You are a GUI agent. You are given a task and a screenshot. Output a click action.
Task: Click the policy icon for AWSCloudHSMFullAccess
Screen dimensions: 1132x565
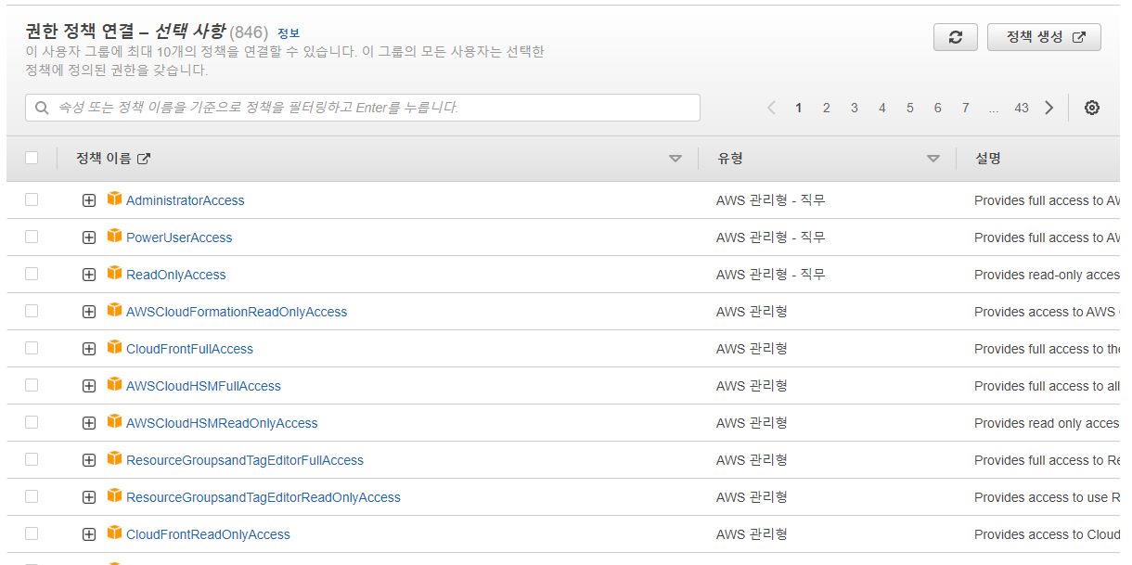(114, 384)
